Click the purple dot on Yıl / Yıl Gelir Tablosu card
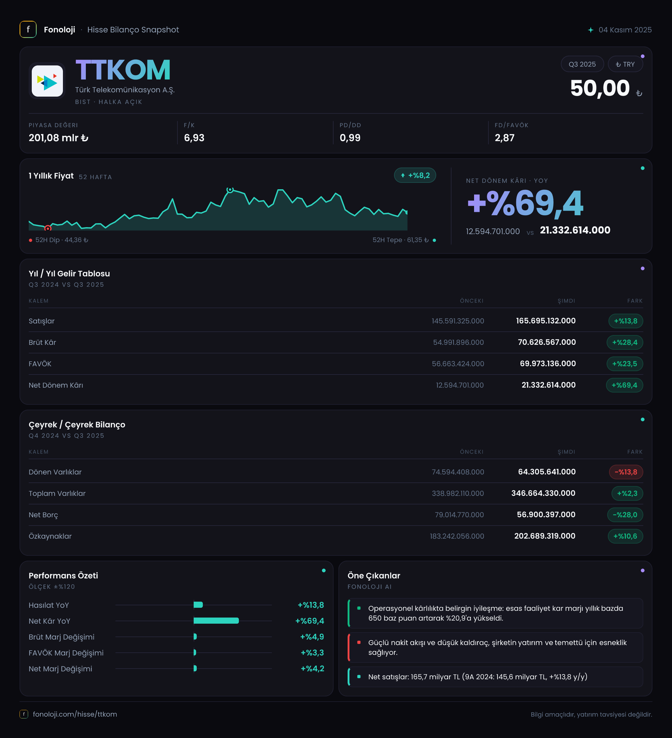The height and width of the screenshot is (738, 672). point(642,268)
